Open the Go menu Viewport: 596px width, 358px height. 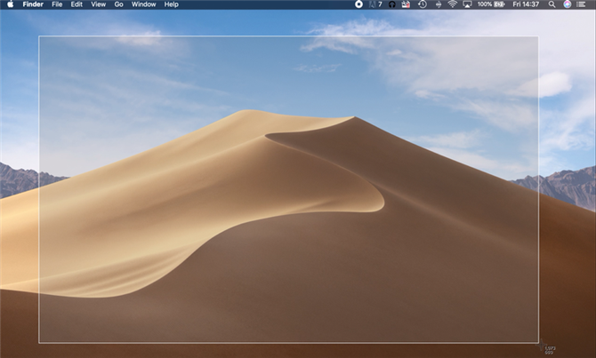[x=118, y=4]
